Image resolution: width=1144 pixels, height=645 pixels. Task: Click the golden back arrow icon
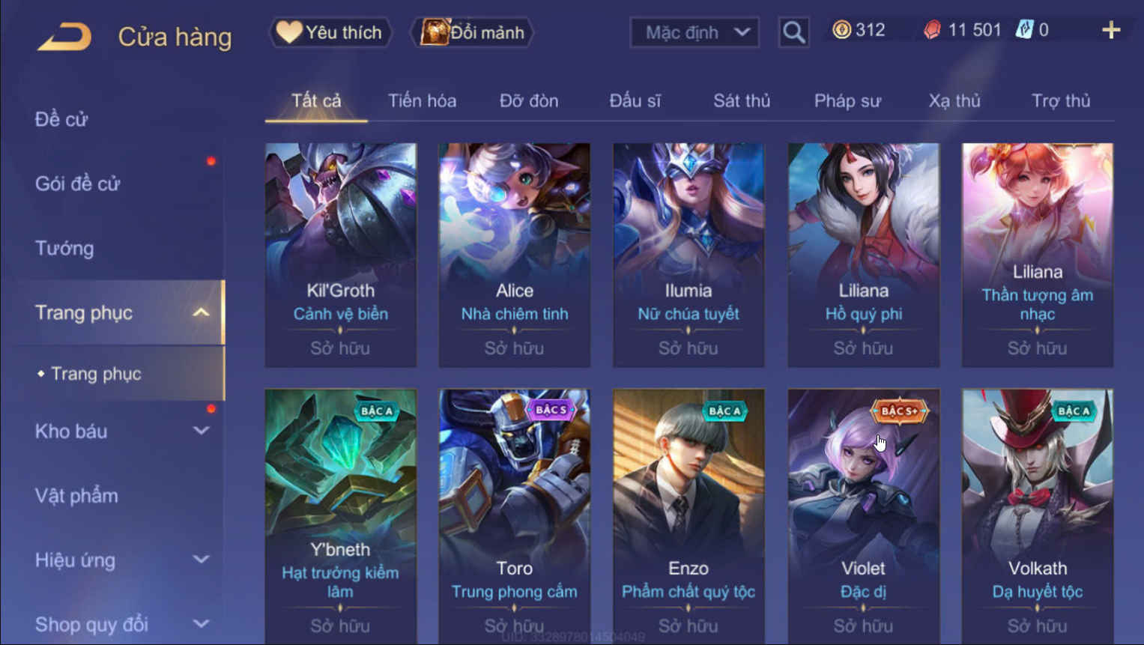point(64,36)
